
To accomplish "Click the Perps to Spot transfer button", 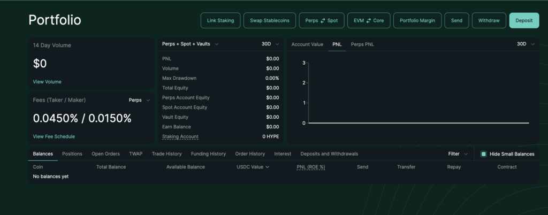I will pyautogui.click(x=322, y=20).
